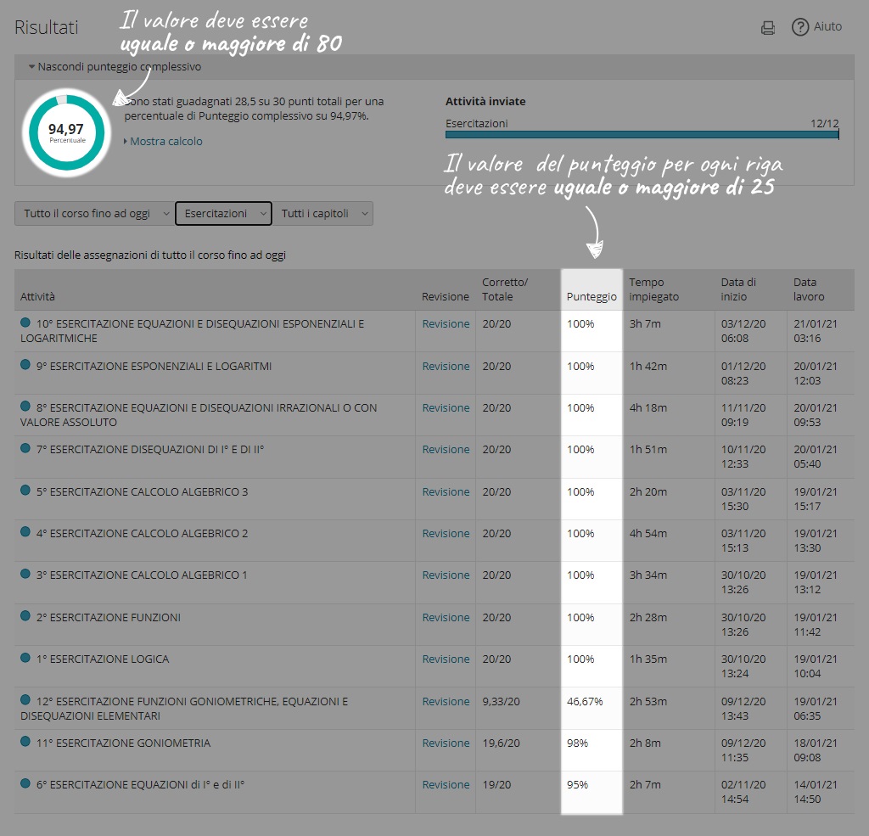Image resolution: width=869 pixels, height=836 pixels.
Task: Open the Aiuto help icon
Action: pyautogui.click(x=799, y=27)
